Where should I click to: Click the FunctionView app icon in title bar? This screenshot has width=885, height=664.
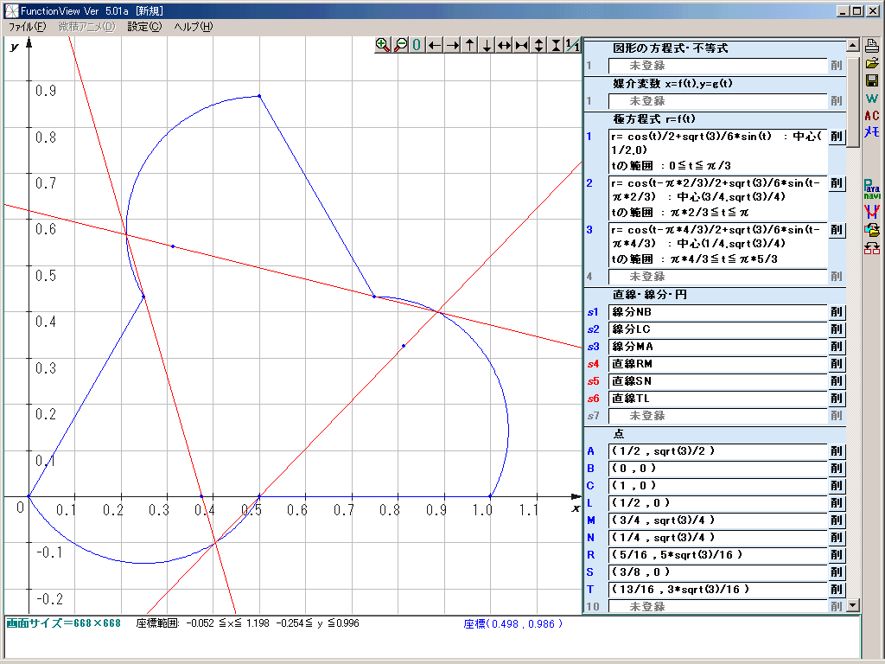[x=11, y=10]
